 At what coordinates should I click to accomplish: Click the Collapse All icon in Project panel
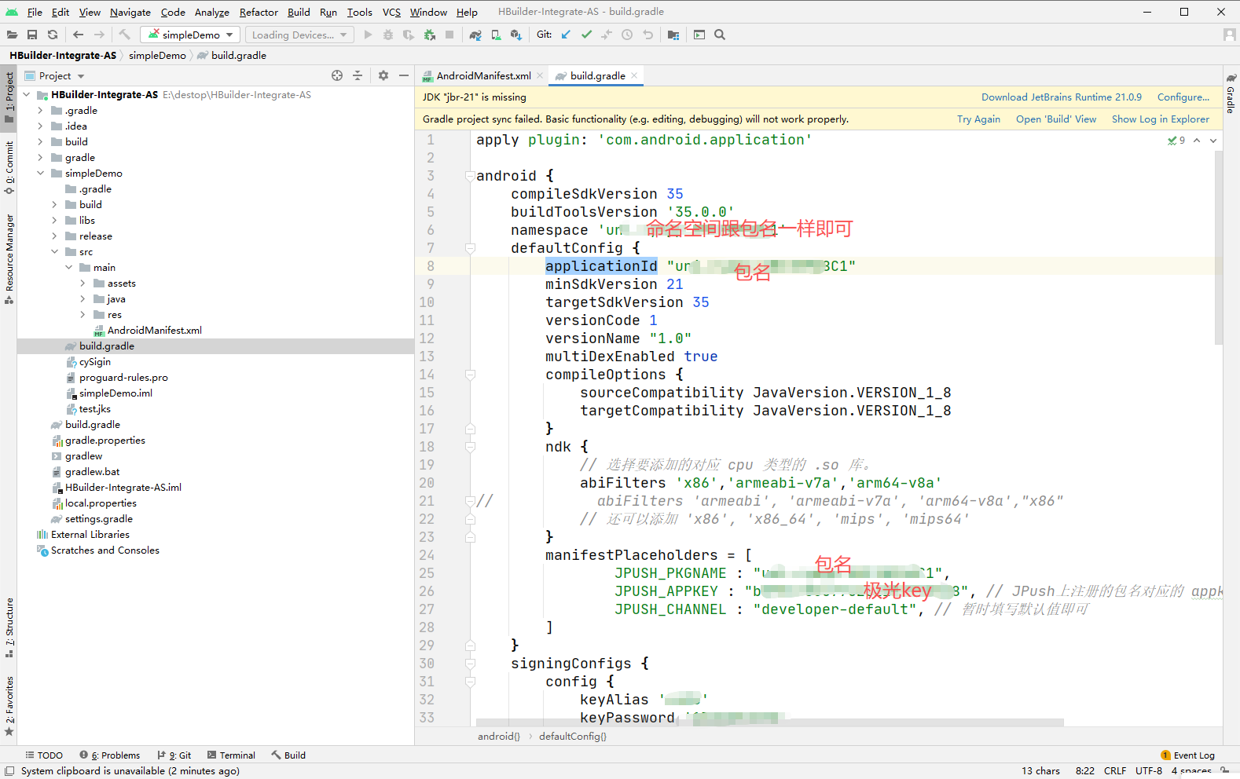click(358, 75)
